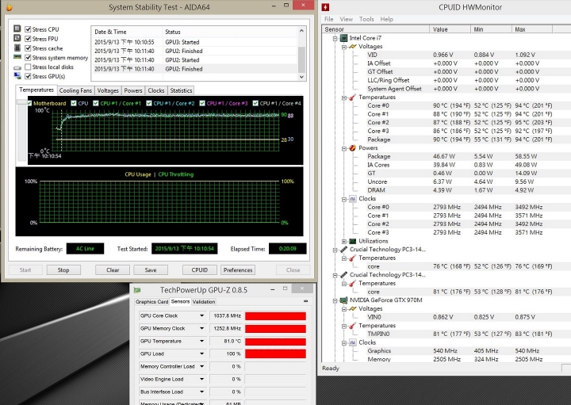
Task: Click the Value column header in HWMonitor
Action: click(450, 29)
